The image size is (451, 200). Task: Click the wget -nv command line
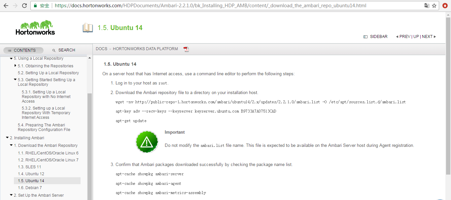click(x=260, y=102)
